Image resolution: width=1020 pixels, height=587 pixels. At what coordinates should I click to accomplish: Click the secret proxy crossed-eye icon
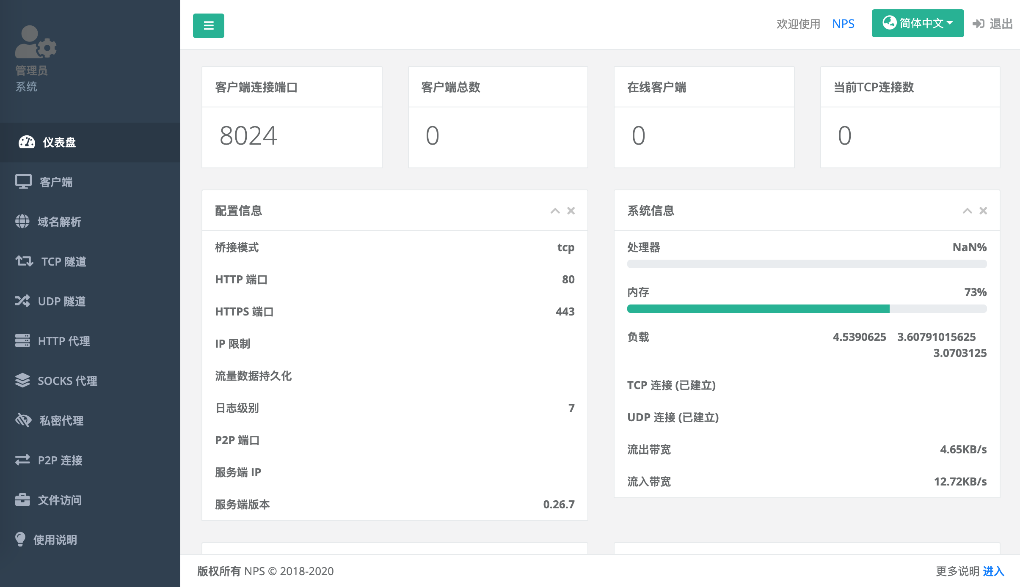pos(23,420)
